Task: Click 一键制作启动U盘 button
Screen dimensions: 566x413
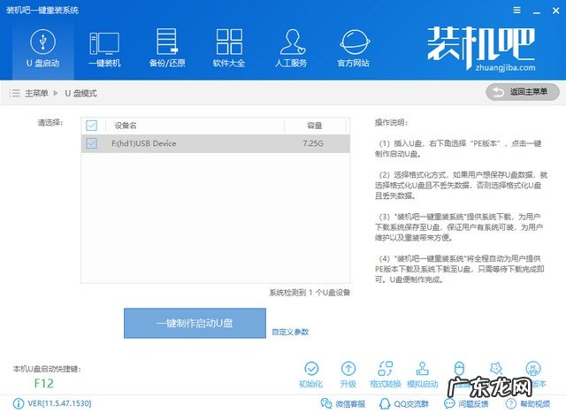Action: click(x=195, y=323)
